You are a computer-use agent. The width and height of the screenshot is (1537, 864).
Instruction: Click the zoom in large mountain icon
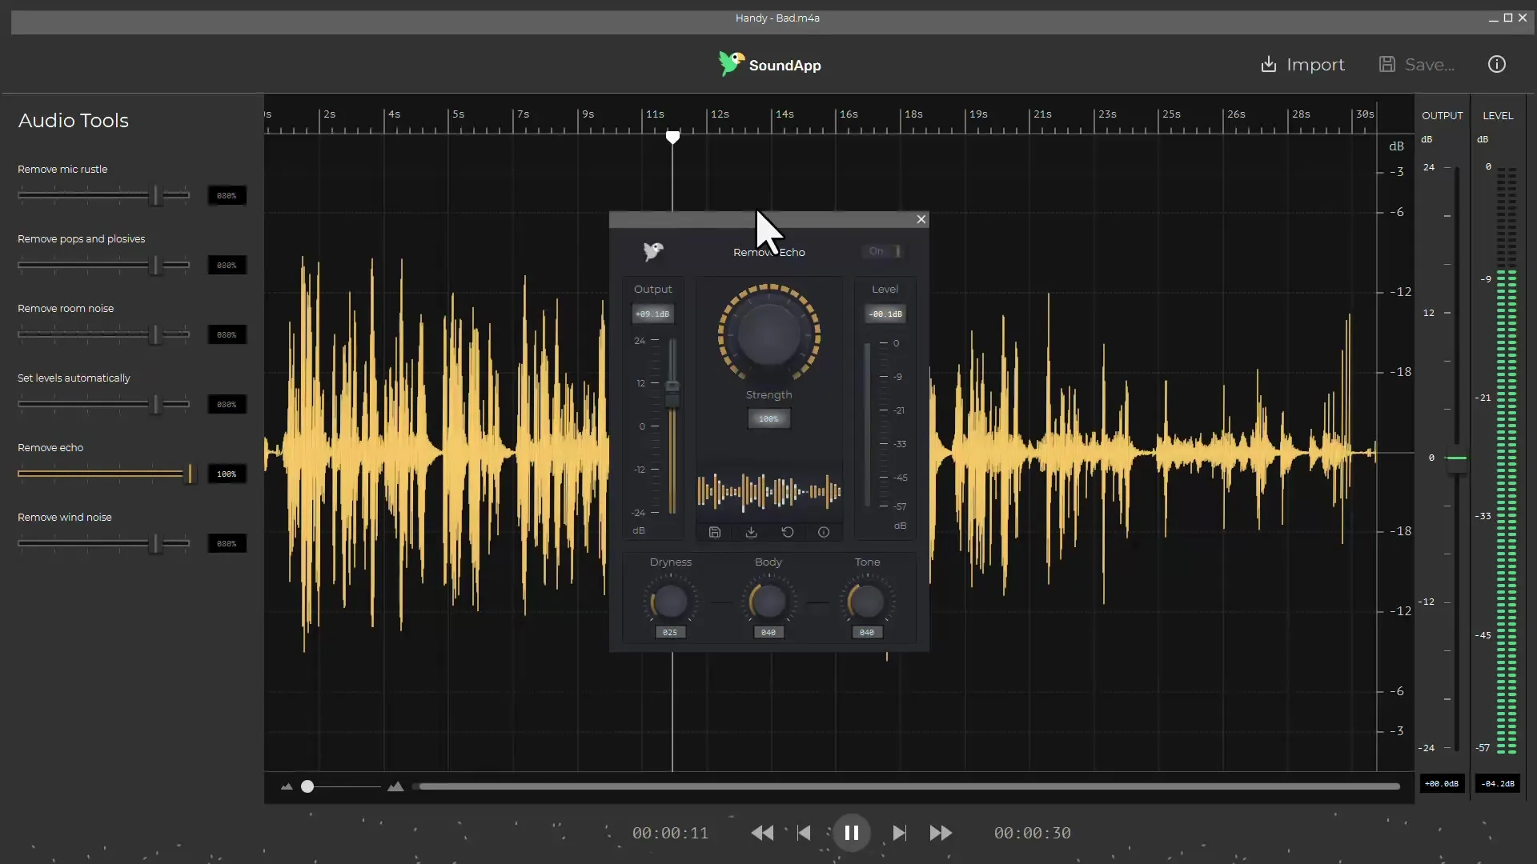(395, 786)
